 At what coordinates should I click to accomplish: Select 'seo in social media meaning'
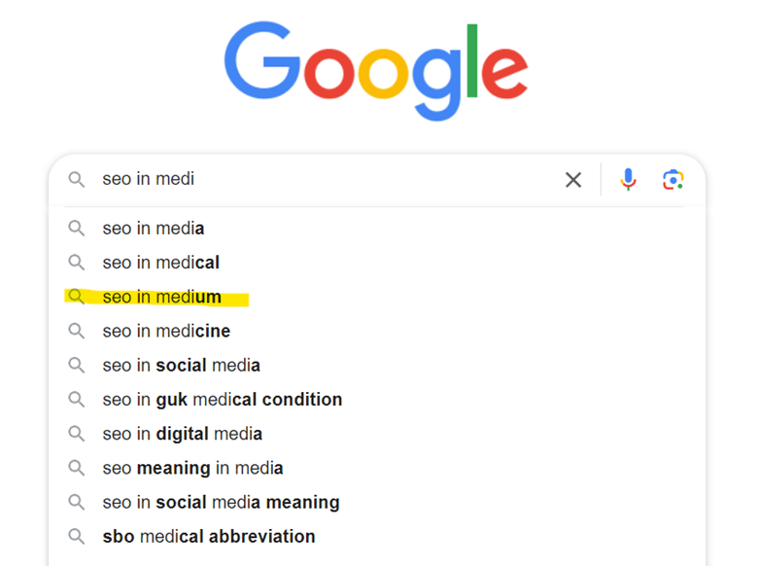[221, 503]
